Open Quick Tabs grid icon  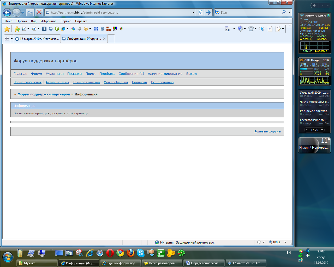click(7, 39)
